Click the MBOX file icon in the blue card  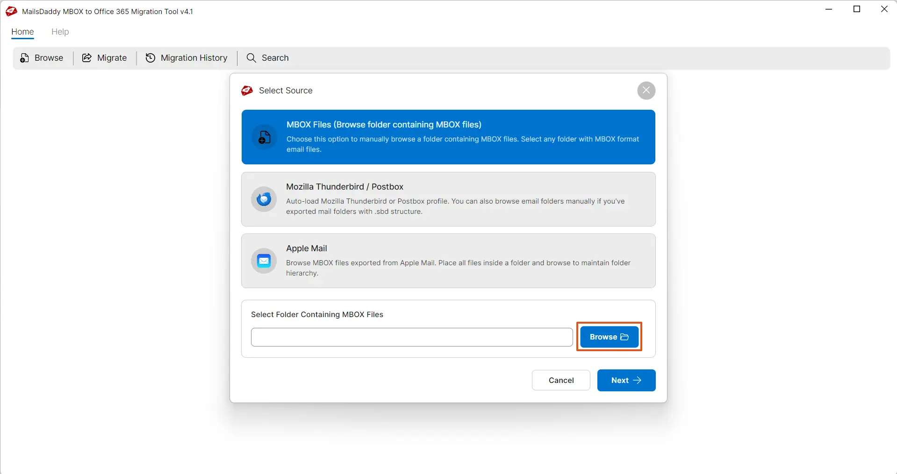click(x=263, y=137)
